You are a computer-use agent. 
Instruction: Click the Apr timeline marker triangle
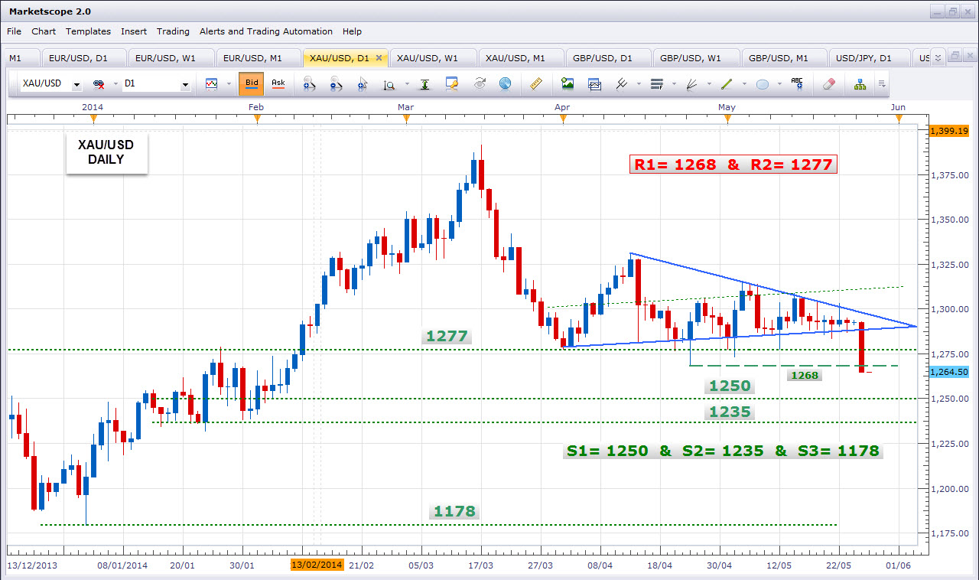tap(562, 118)
